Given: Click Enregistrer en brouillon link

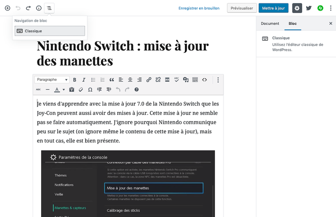Looking at the screenshot, I should click(x=199, y=8).
